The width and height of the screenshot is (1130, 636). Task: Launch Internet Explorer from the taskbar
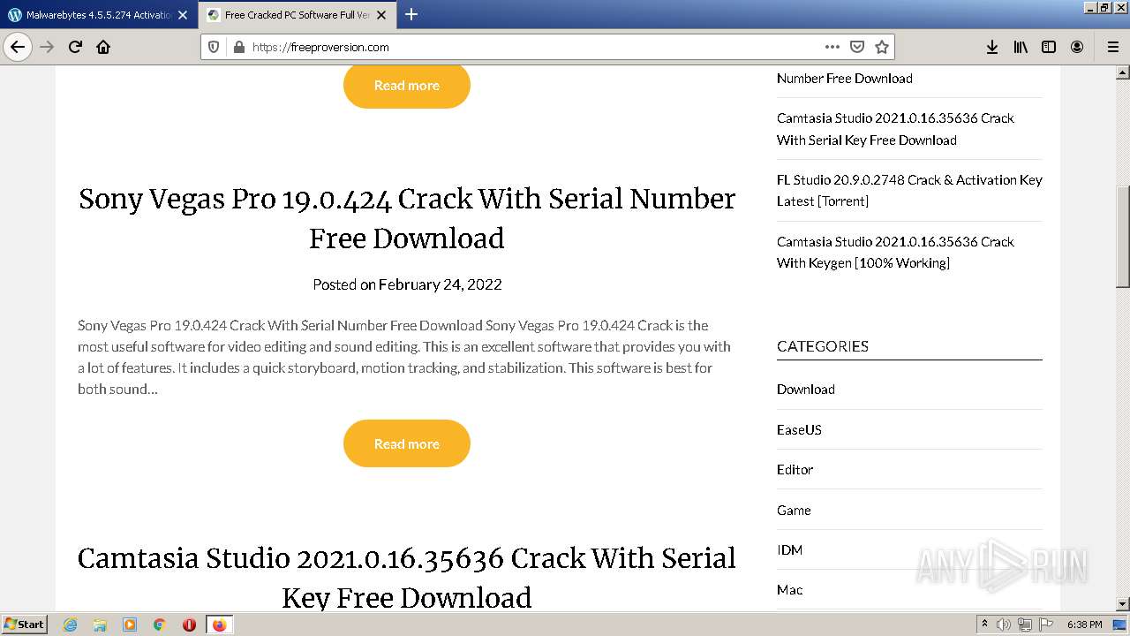pyautogui.click(x=70, y=625)
